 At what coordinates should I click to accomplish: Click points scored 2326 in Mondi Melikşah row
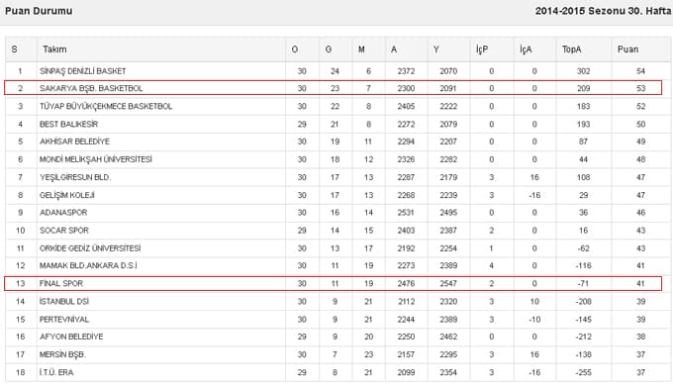click(x=406, y=159)
